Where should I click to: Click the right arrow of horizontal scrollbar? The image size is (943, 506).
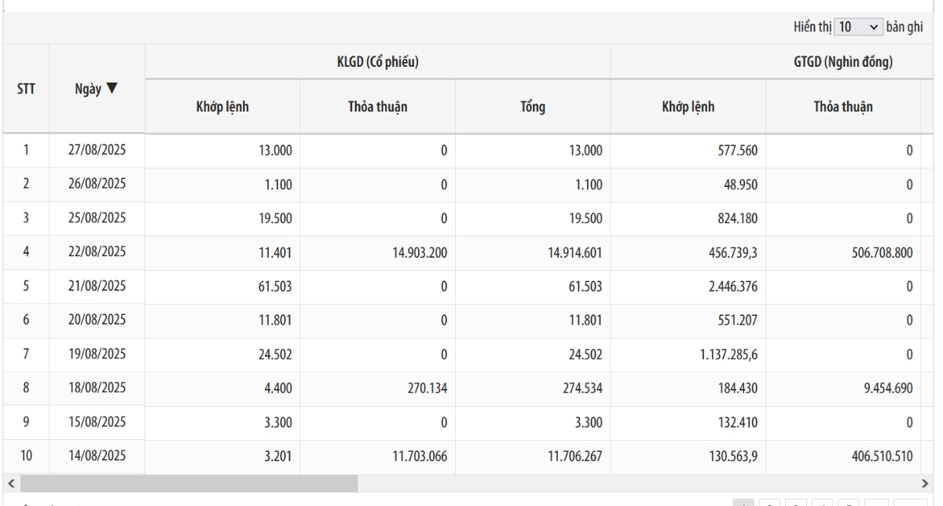tap(934, 481)
